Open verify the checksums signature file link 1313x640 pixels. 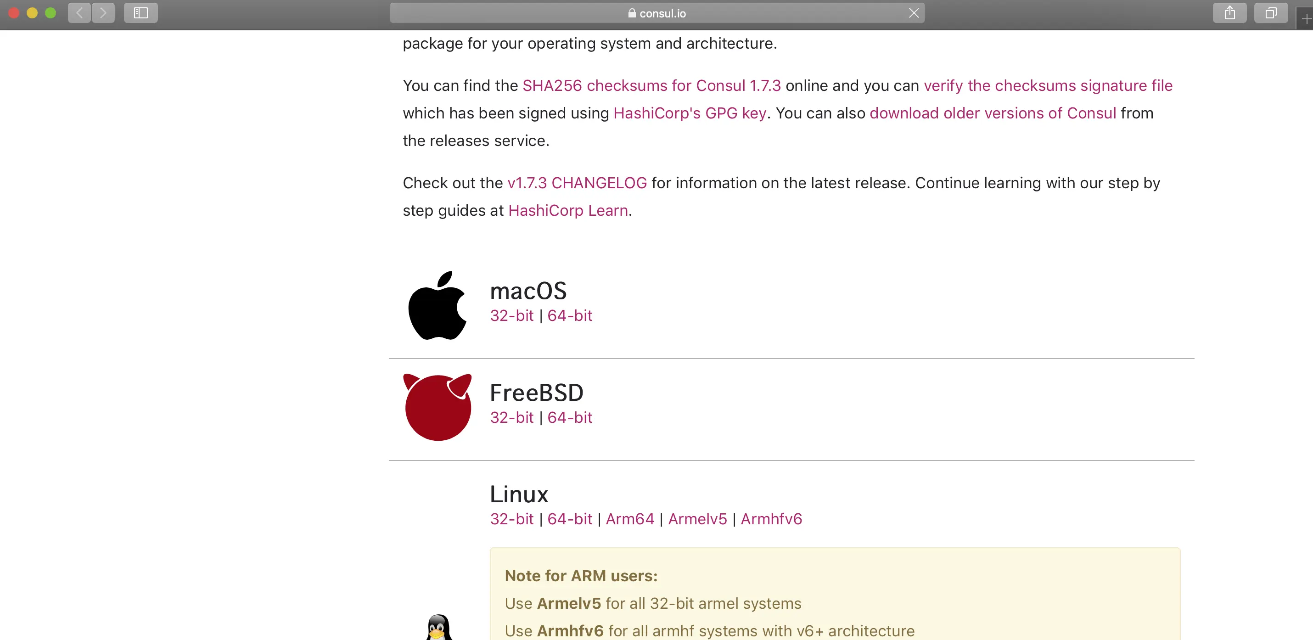(1048, 85)
